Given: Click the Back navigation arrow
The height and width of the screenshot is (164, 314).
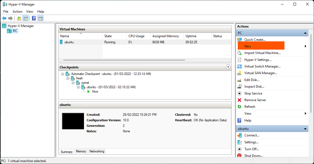Looking at the screenshot, I should pos(4,18).
